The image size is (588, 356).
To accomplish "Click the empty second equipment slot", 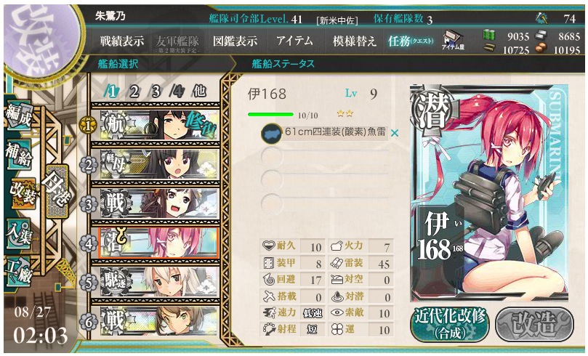I will [x=325, y=157].
